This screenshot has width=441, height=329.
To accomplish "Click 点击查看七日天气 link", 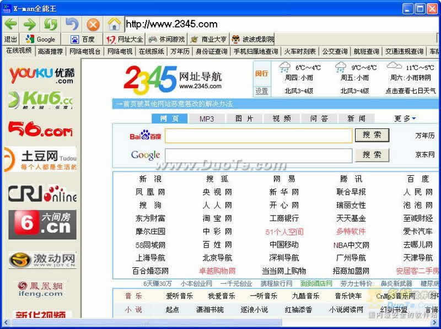I will tap(410, 91).
